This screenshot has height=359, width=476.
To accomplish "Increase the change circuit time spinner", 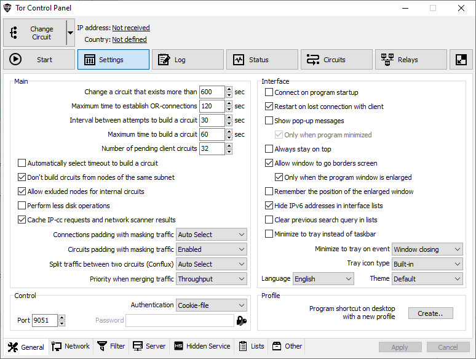I will click(x=229, y=89).
